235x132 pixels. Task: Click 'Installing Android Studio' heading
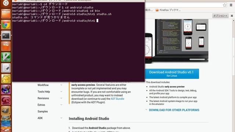click(x=89, y=118)
